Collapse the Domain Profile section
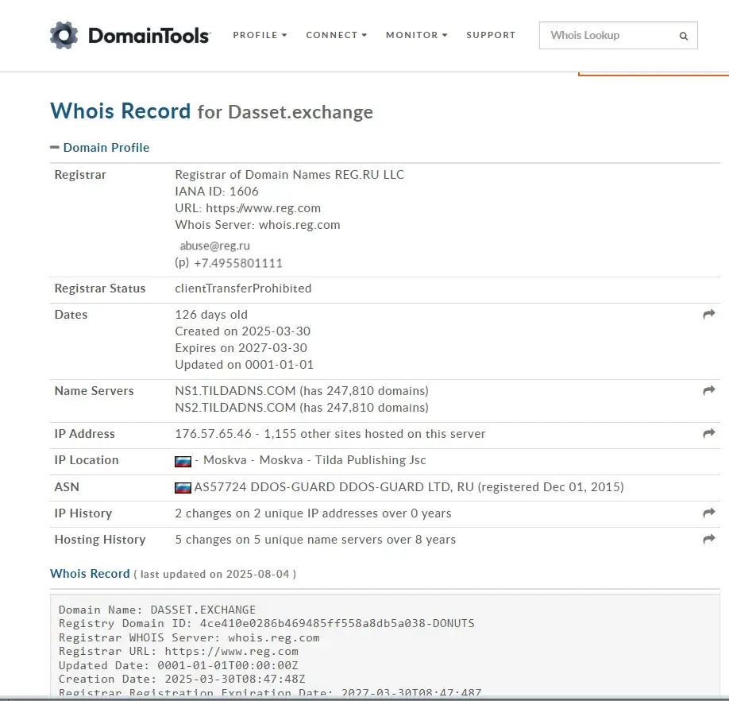 100,148
